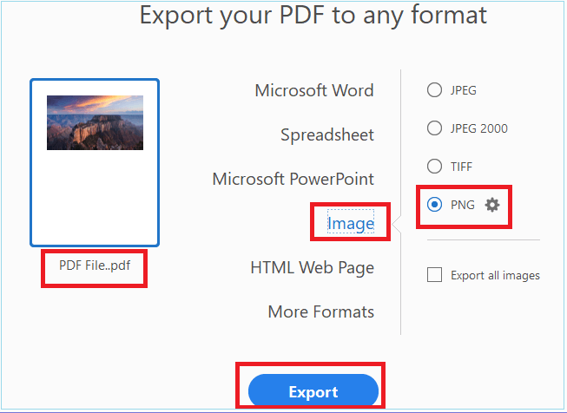The height and width of the screenshot is (413, 567).
Task: Click the PDF File..pdf filename label
Action: 95,265
